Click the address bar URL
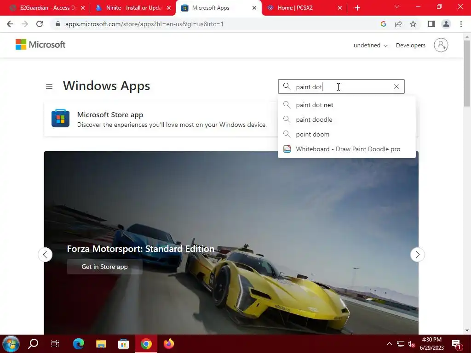The height and width of the screenshot is (353, 471). pyautogui.click(x=144, y=24)
